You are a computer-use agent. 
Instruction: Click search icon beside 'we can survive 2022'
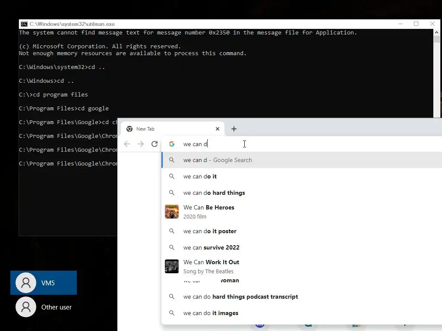point(172,247)
